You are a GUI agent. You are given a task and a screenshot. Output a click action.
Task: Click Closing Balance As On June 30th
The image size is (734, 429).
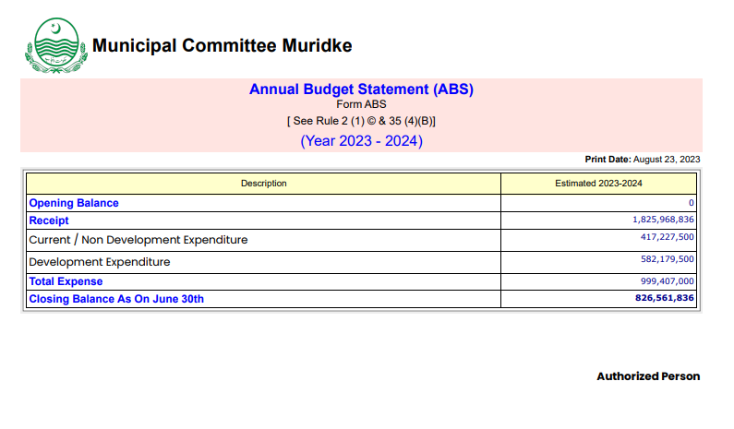[x=116, y=299]
